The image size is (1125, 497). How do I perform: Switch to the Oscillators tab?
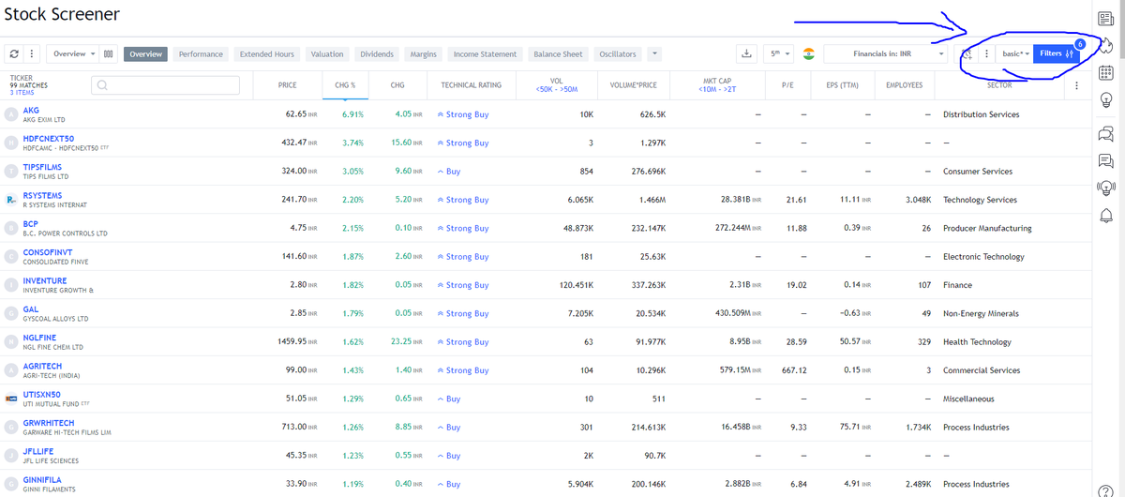618,54
